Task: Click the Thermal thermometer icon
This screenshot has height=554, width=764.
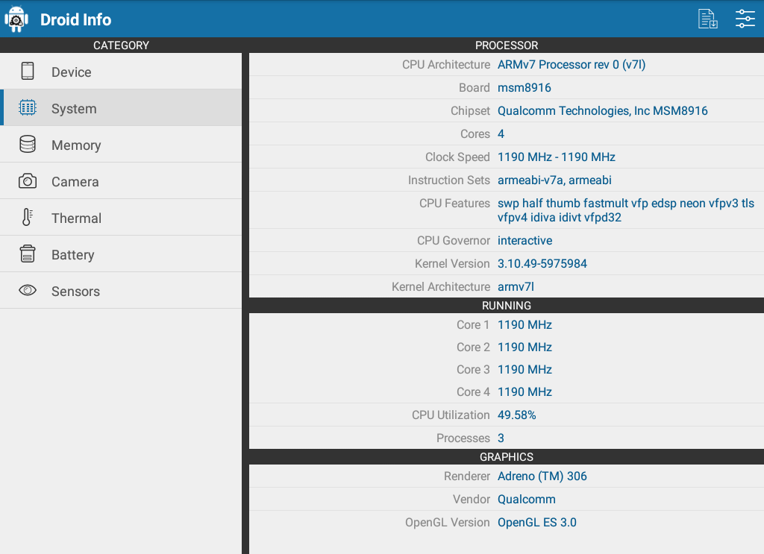Action: (x=28, y=218)
